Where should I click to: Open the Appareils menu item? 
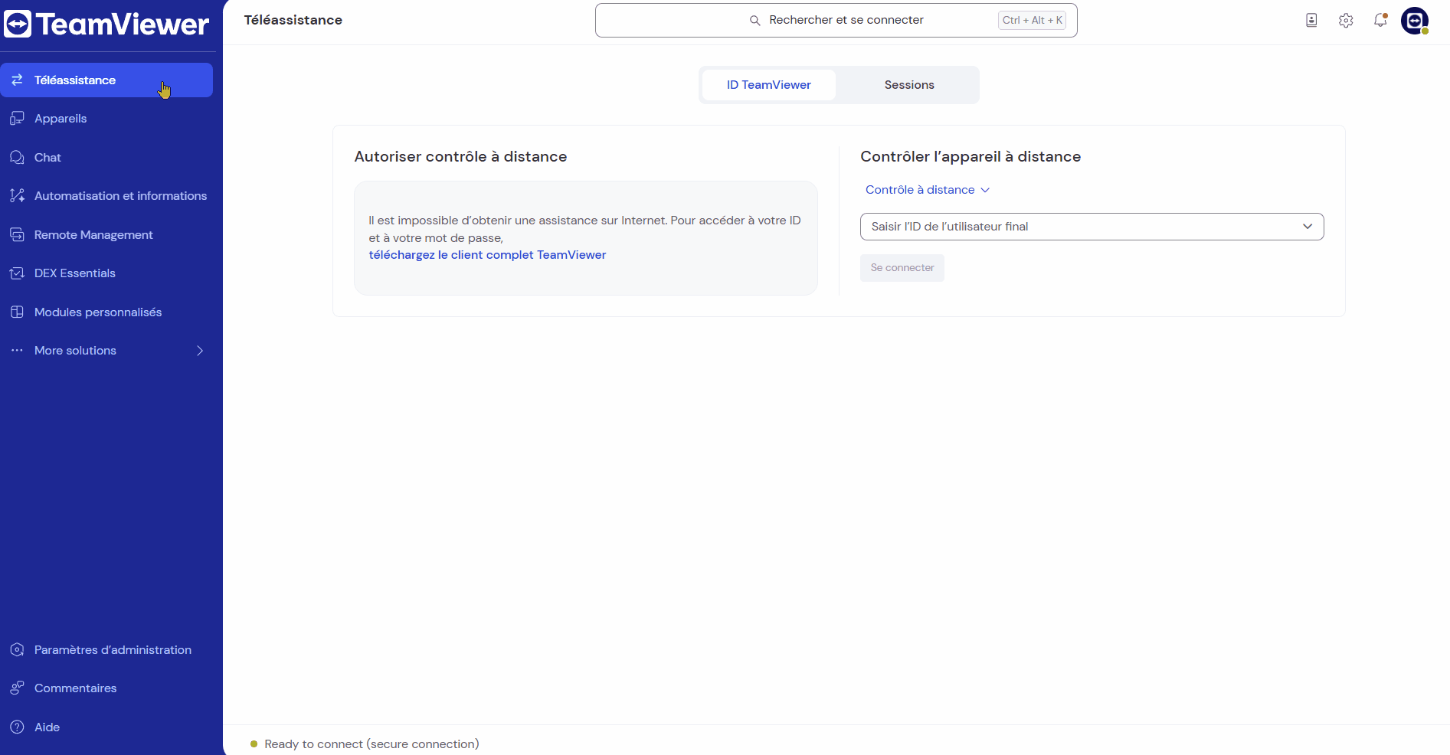click(x=106, y=119)
